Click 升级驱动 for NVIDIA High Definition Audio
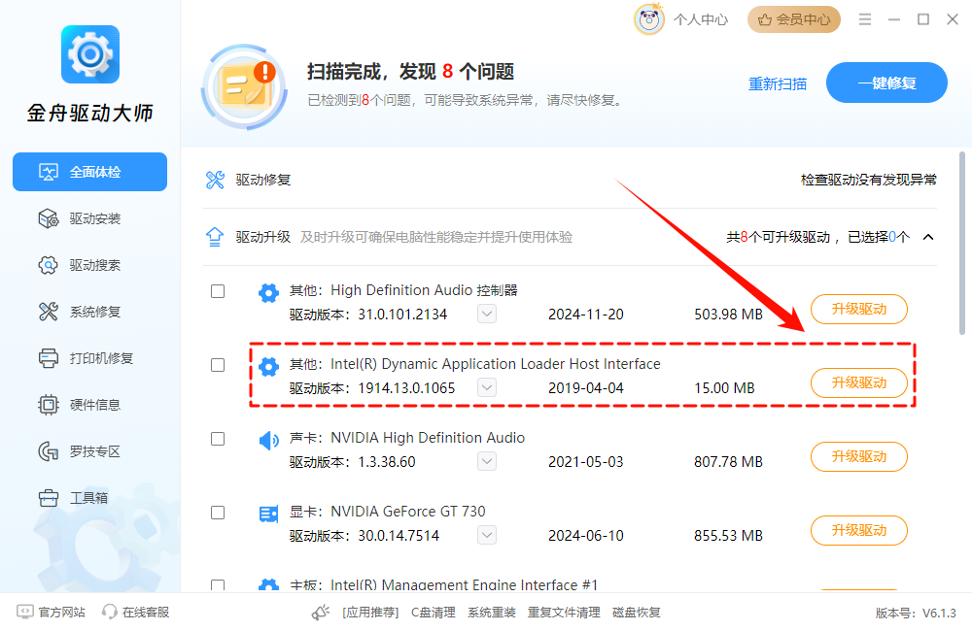The height and width of the screenshot is (631, 972). [x=859, y=456]
